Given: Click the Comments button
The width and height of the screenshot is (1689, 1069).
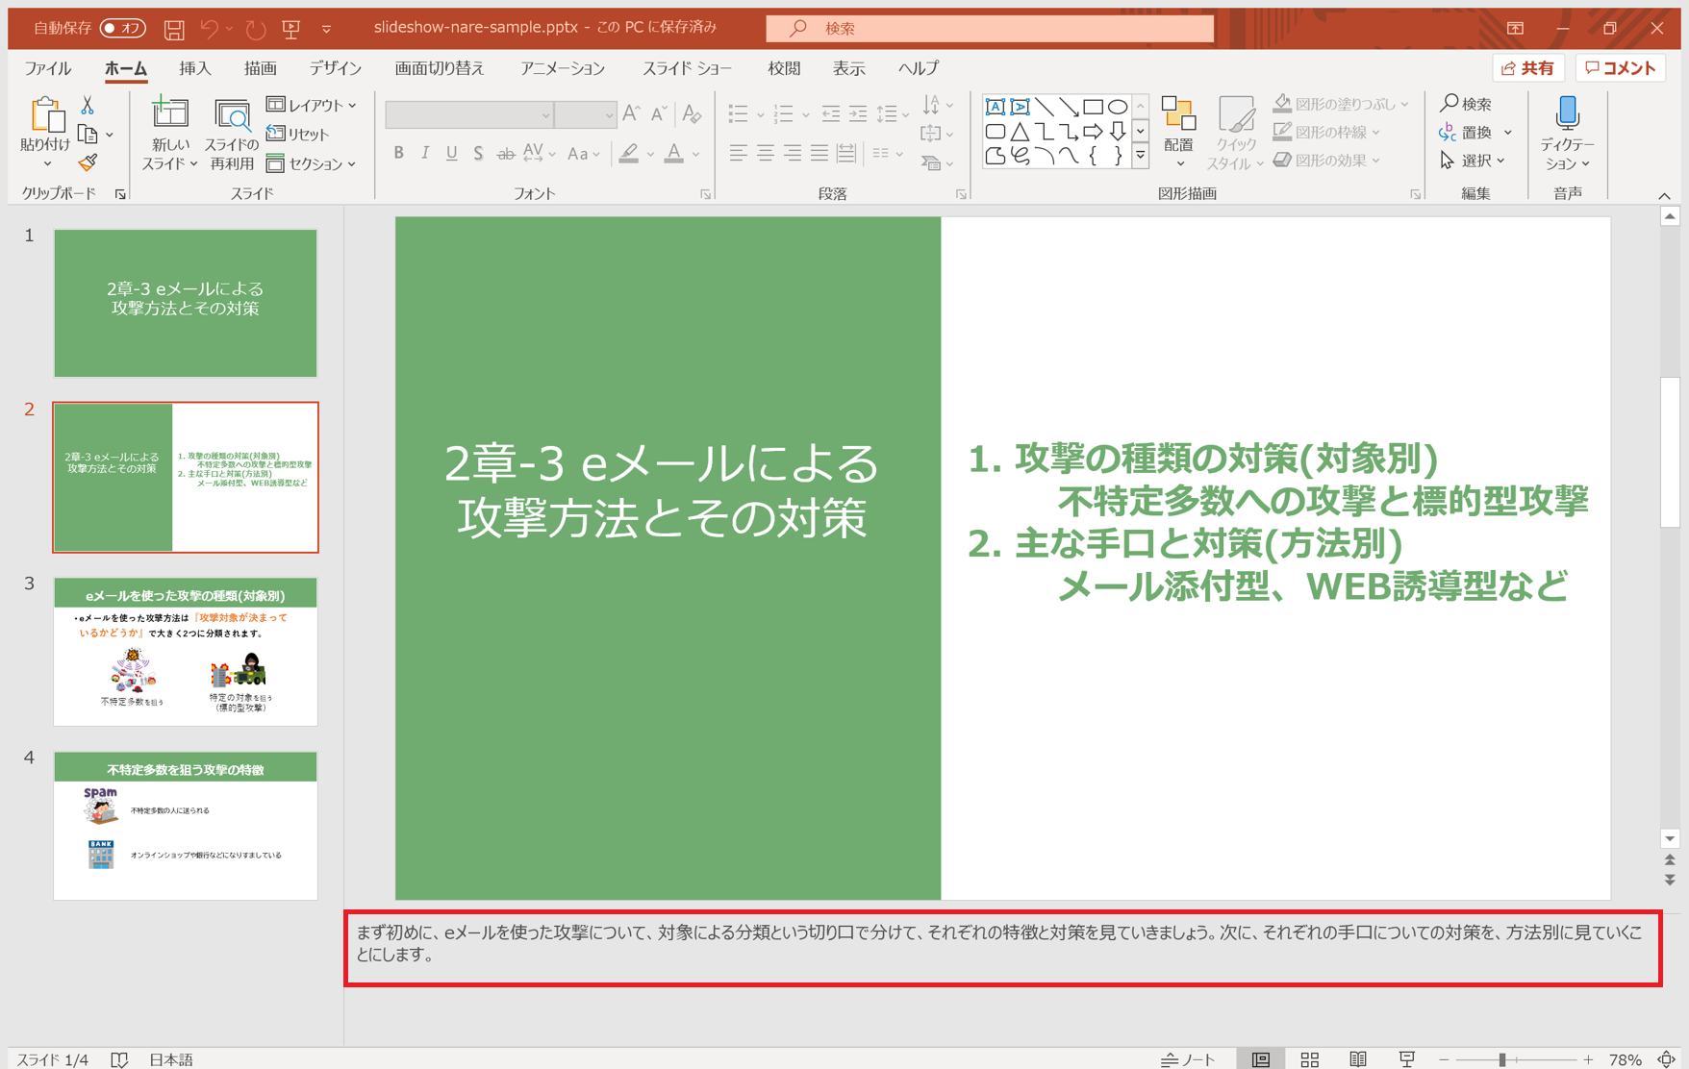Looking at the screenshot, I should point(1621,68).
